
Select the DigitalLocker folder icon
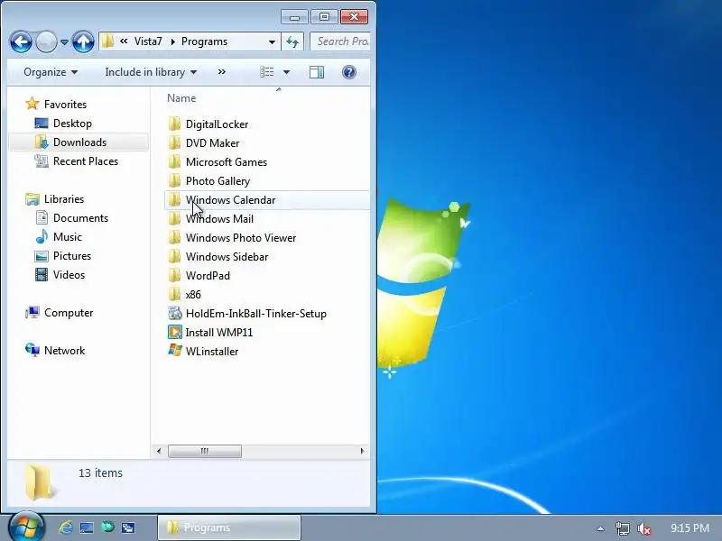174,124
